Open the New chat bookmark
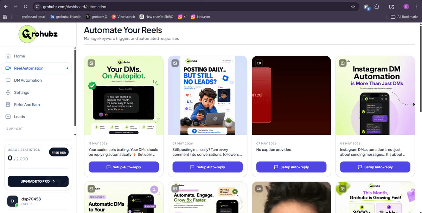Image resolution: width=422 pixels, height=213 pixels. coord(156,17)
